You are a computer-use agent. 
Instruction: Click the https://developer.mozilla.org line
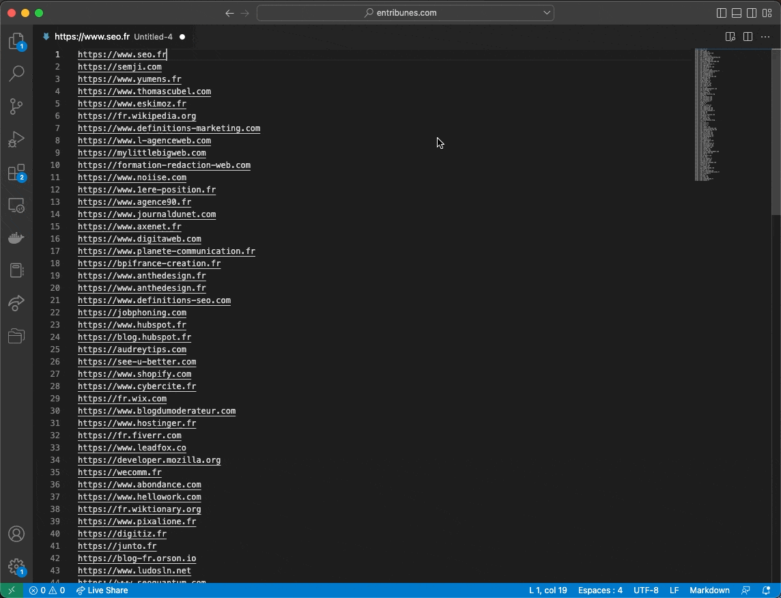click(150, 460)
